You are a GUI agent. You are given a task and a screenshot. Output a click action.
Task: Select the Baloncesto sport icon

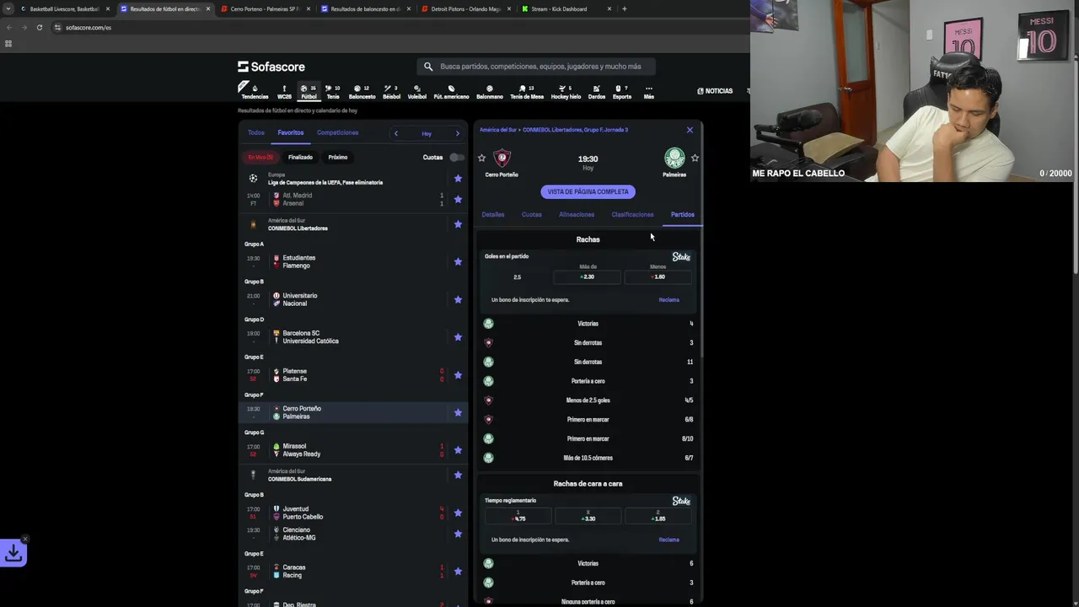tap(362, 92)
